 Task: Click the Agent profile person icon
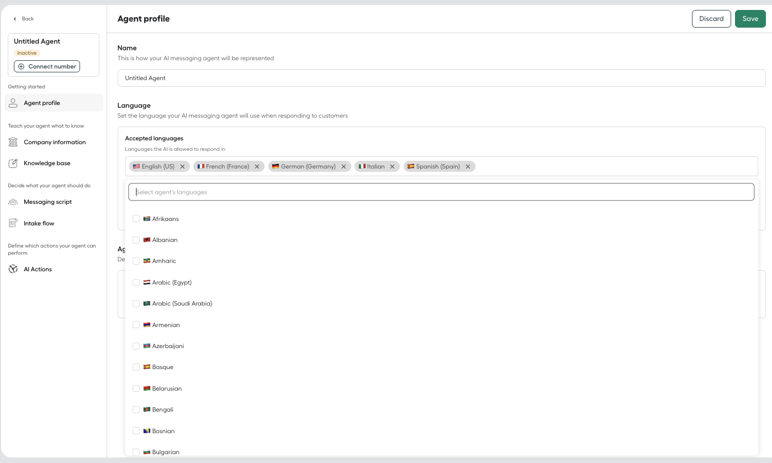[x=13, y=103]
